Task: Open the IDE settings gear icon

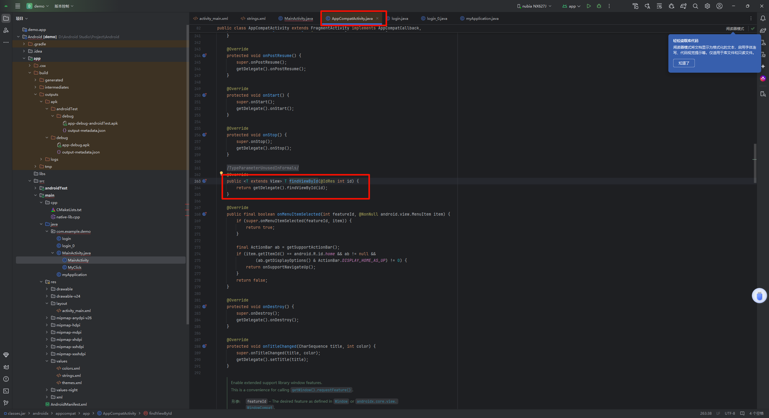Action: click(707, 6)
